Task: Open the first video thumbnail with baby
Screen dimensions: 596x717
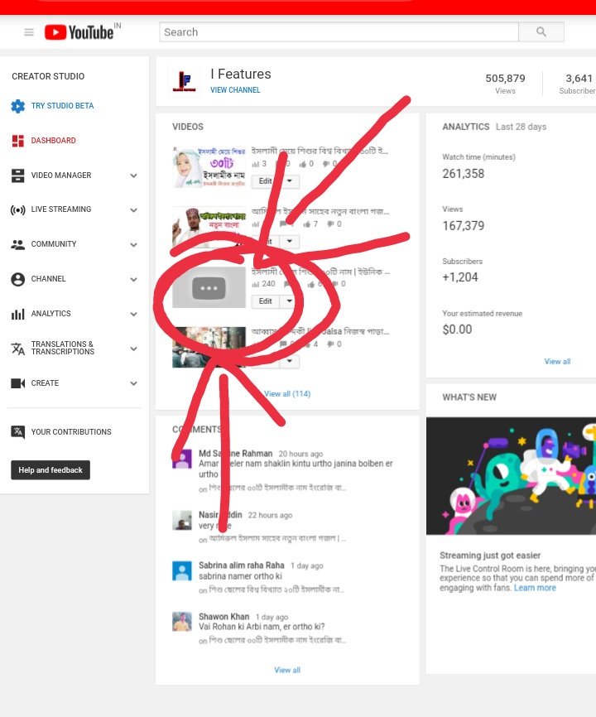Action: (x=209, y=167)
